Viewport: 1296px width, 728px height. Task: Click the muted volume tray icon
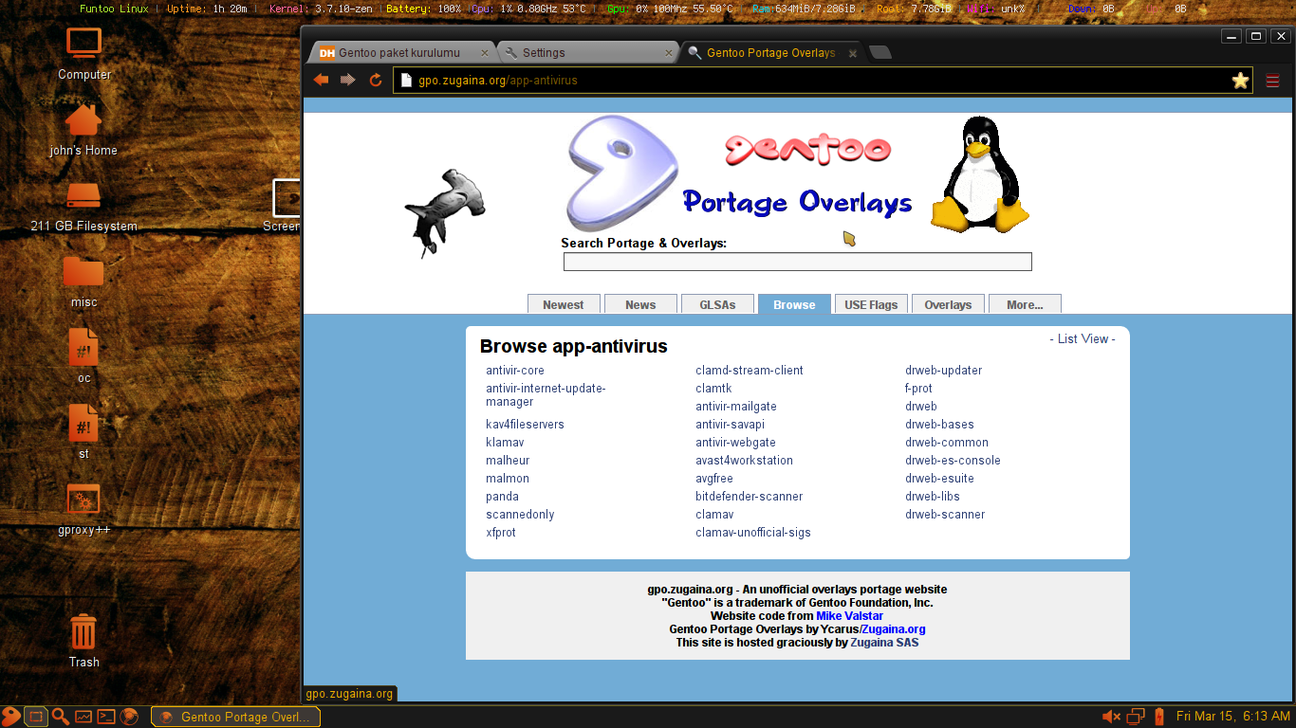(1111, 717)
